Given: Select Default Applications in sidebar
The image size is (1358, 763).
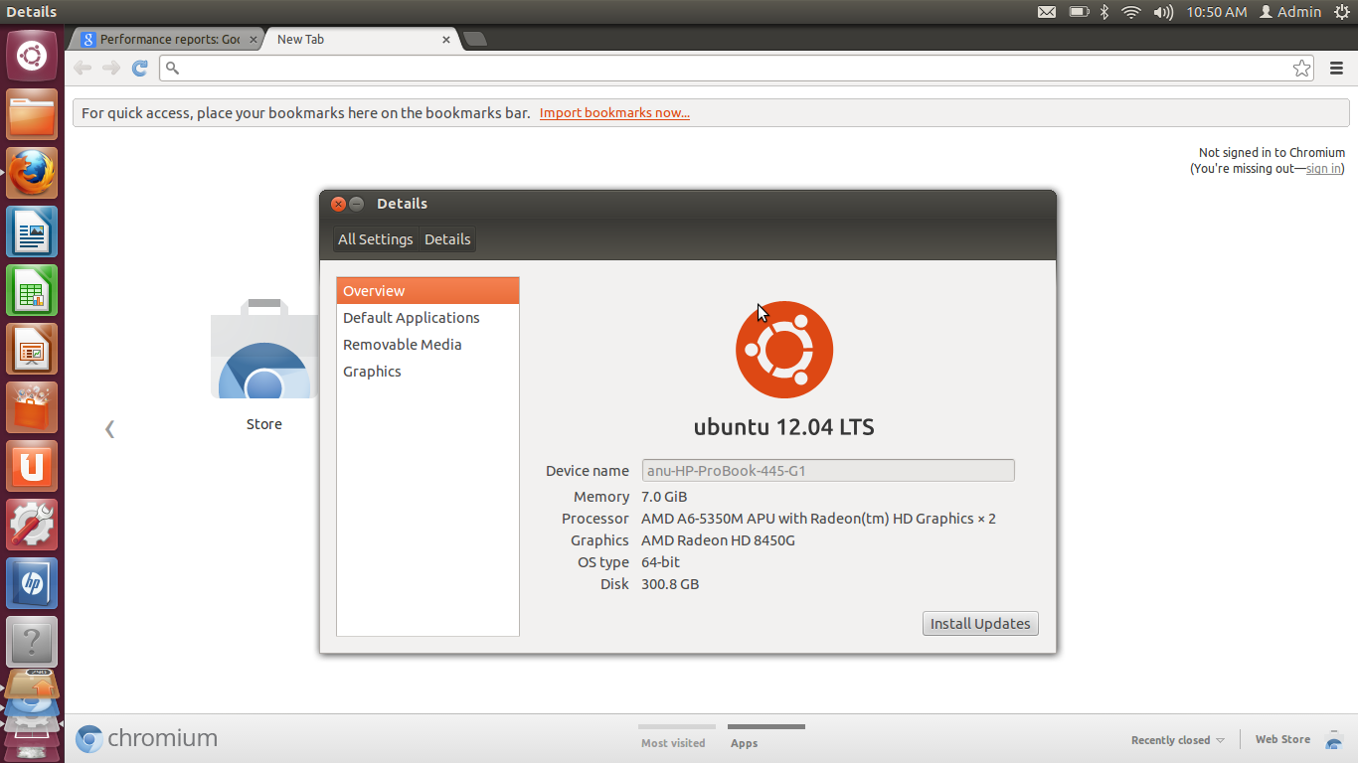Looking at the screenshot, I should coord(427,318).
